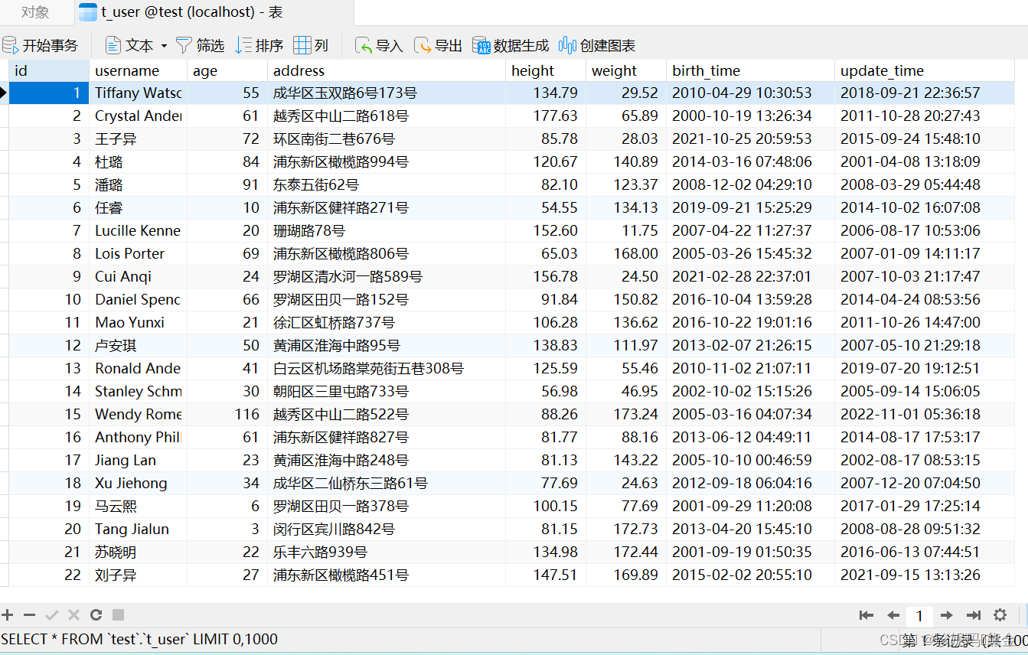This screenshot has height=655, width=1028.
Task: Click the refresh icon in bottom bar
Action: [x=96, y=614]
